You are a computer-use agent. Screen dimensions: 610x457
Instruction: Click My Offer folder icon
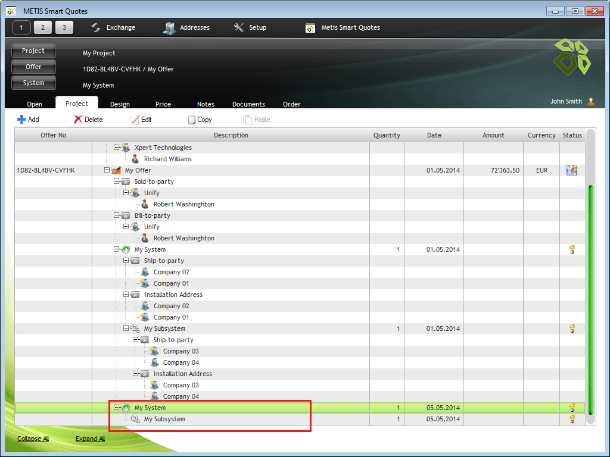(116, 170)
